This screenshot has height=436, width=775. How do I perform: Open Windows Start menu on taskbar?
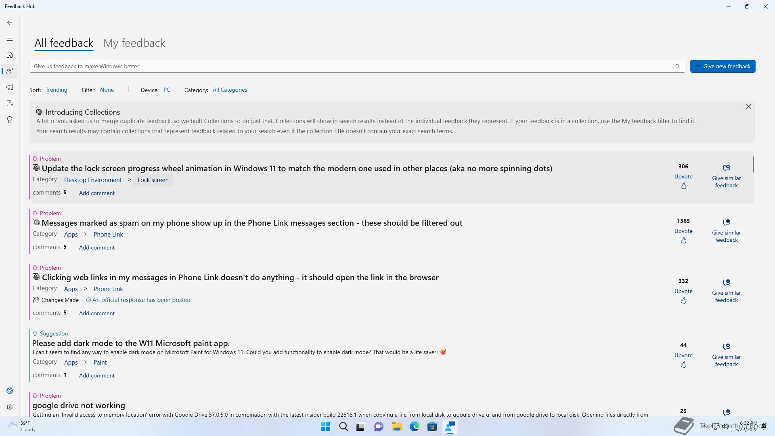[325, 427]
